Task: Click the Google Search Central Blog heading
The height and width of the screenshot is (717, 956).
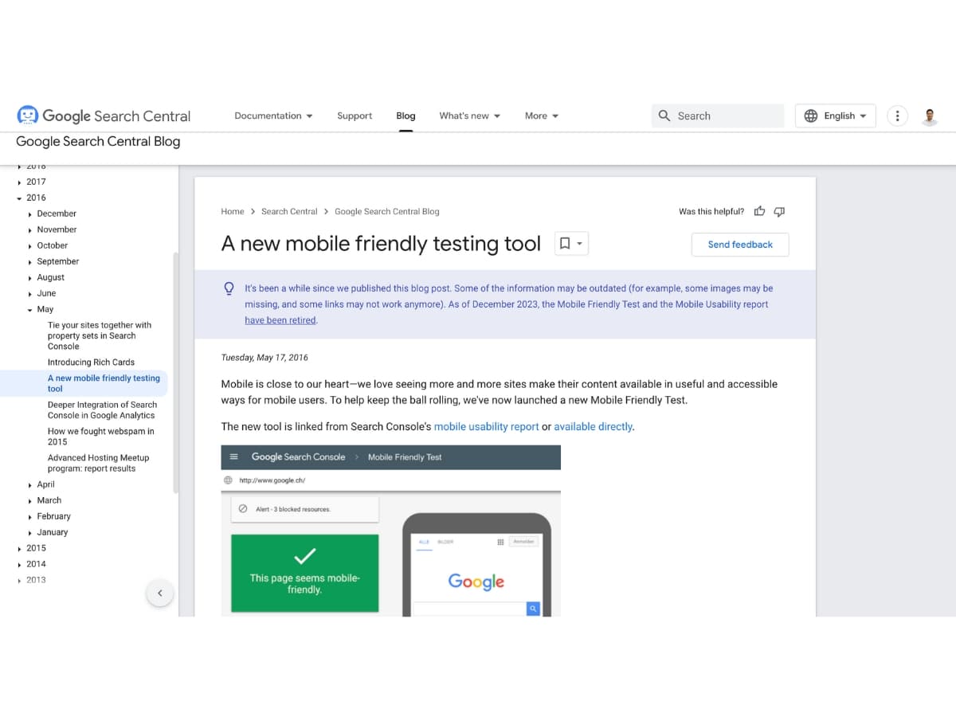Action: [98, 141]
